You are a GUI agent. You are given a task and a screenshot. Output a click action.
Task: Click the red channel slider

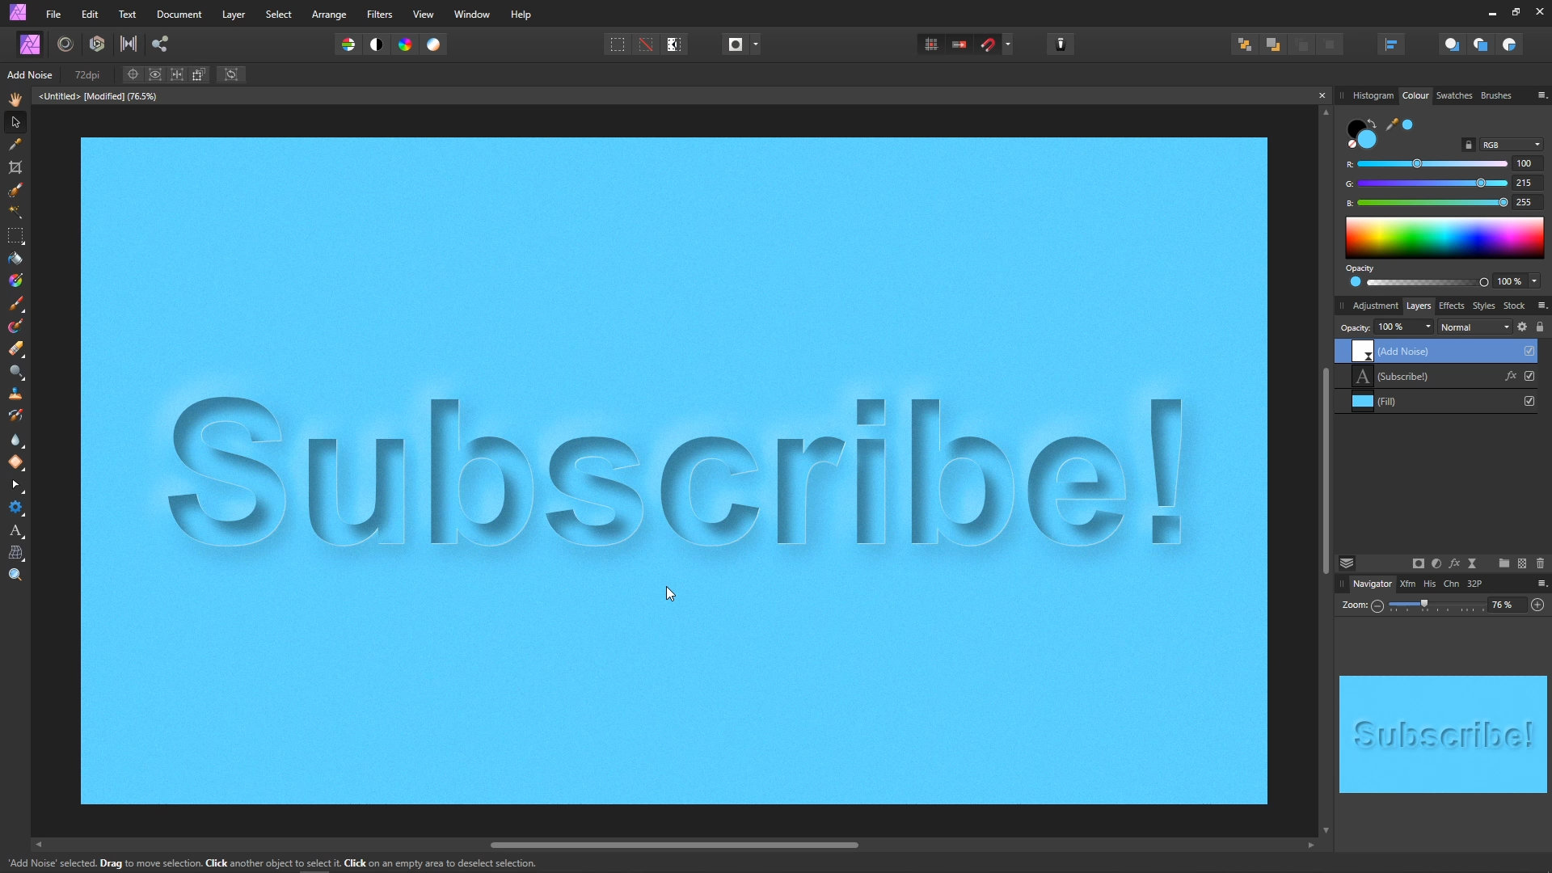1432,164
